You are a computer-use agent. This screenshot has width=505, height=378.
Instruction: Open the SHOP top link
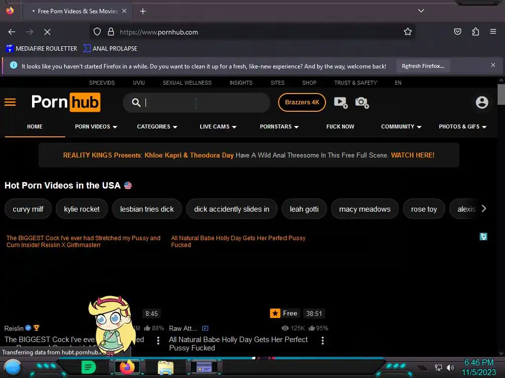pyautogui.click(x=309, y=83)
